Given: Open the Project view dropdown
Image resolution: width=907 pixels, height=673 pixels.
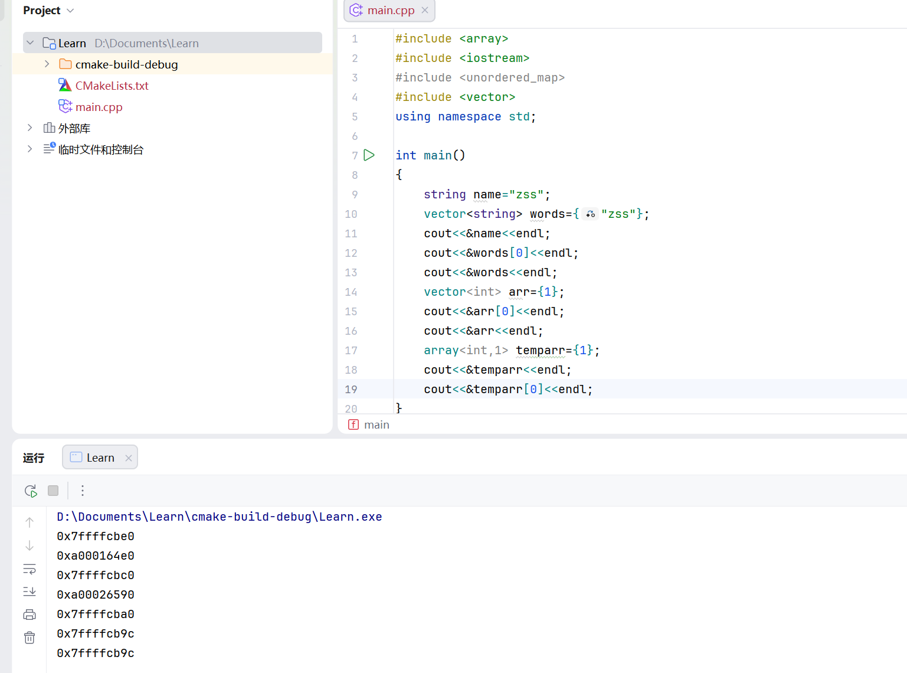Looking at the screenshot, I should click(70, 11).
